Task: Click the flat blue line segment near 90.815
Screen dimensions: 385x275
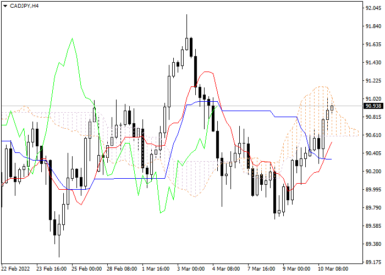Action: pyautogui.click(x=248, y=111)
